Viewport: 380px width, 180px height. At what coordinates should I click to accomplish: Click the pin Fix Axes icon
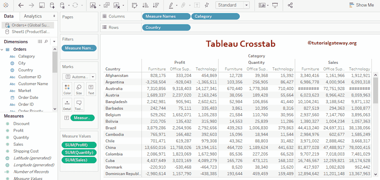tap(207, 5)
